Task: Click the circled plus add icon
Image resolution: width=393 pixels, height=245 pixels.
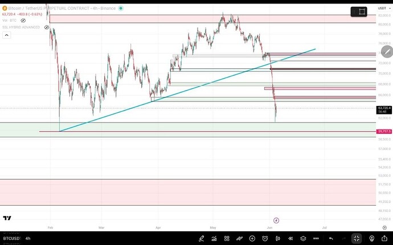Action: tap(252, 239)
